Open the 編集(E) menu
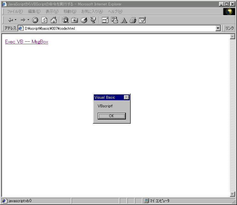237x205 pixels. click(34, 12)
